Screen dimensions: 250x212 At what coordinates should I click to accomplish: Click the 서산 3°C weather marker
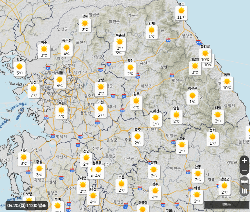tap(24, 159)
